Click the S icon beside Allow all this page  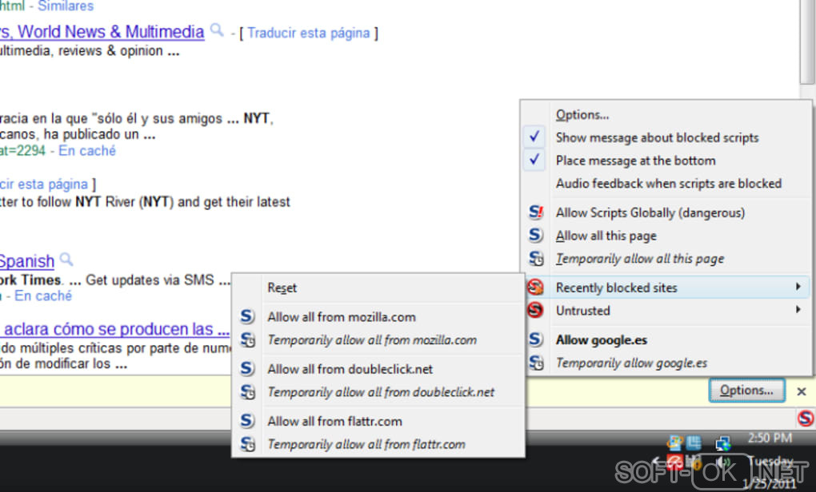[535, 235]
